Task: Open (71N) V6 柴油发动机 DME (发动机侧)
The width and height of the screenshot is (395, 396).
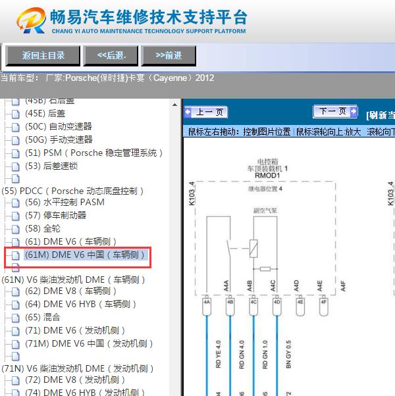Action: (78, 369)
